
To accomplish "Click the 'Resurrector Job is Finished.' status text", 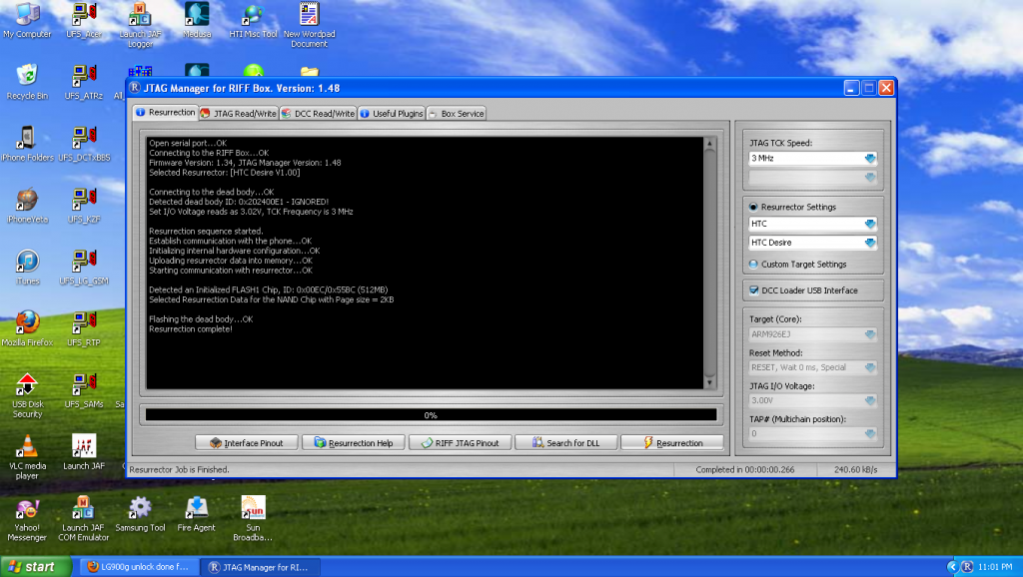I will click(180, 469).
